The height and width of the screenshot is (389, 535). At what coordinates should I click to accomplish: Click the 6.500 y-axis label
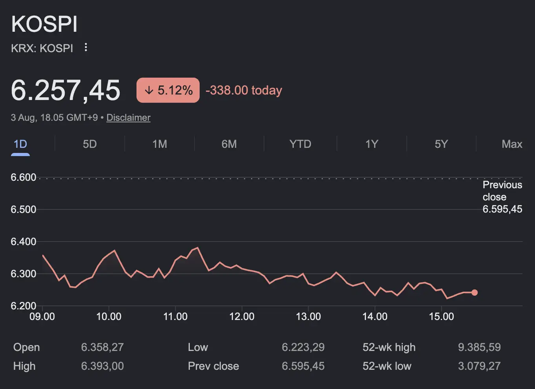click(24, 209)
